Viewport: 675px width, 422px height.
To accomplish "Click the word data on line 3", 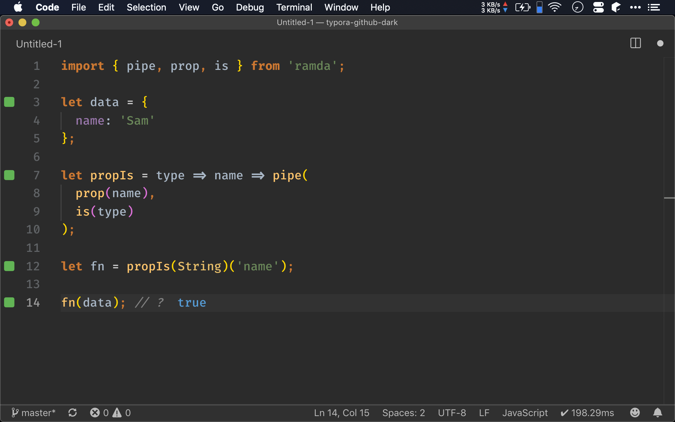I will (104, 102).
